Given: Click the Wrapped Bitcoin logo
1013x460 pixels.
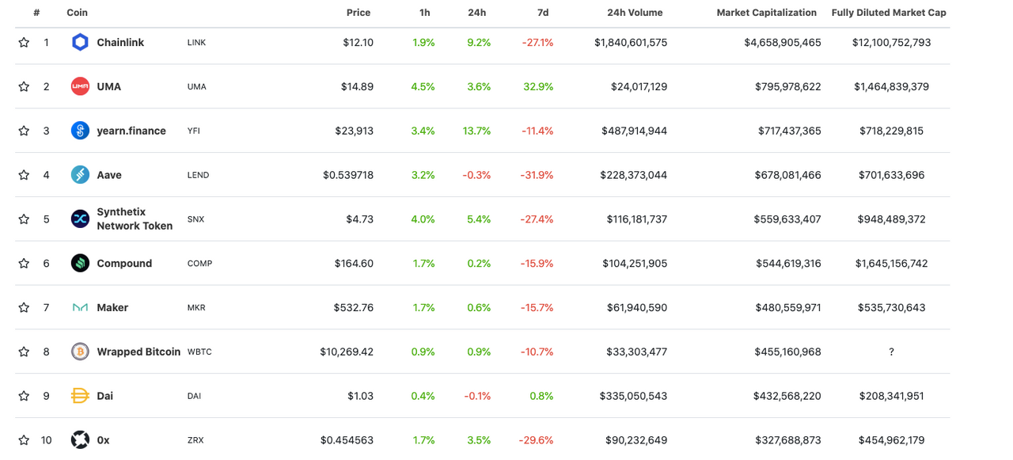Looking at the screenshot, I should coord(80,352).
